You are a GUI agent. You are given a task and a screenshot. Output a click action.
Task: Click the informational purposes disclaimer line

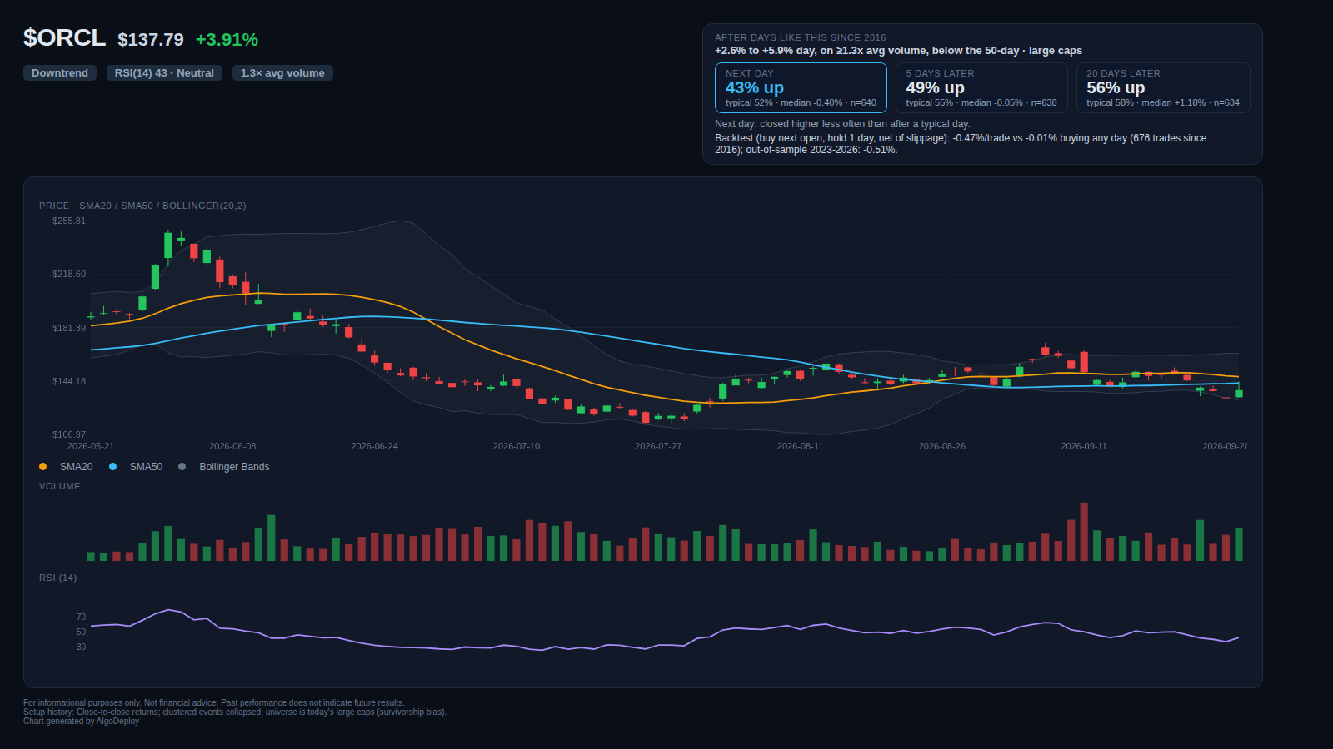coord(213,702)
